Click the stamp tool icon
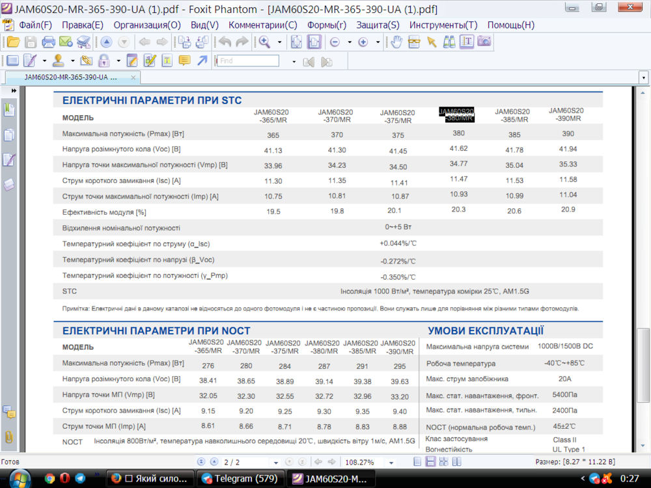 (58, 61)
